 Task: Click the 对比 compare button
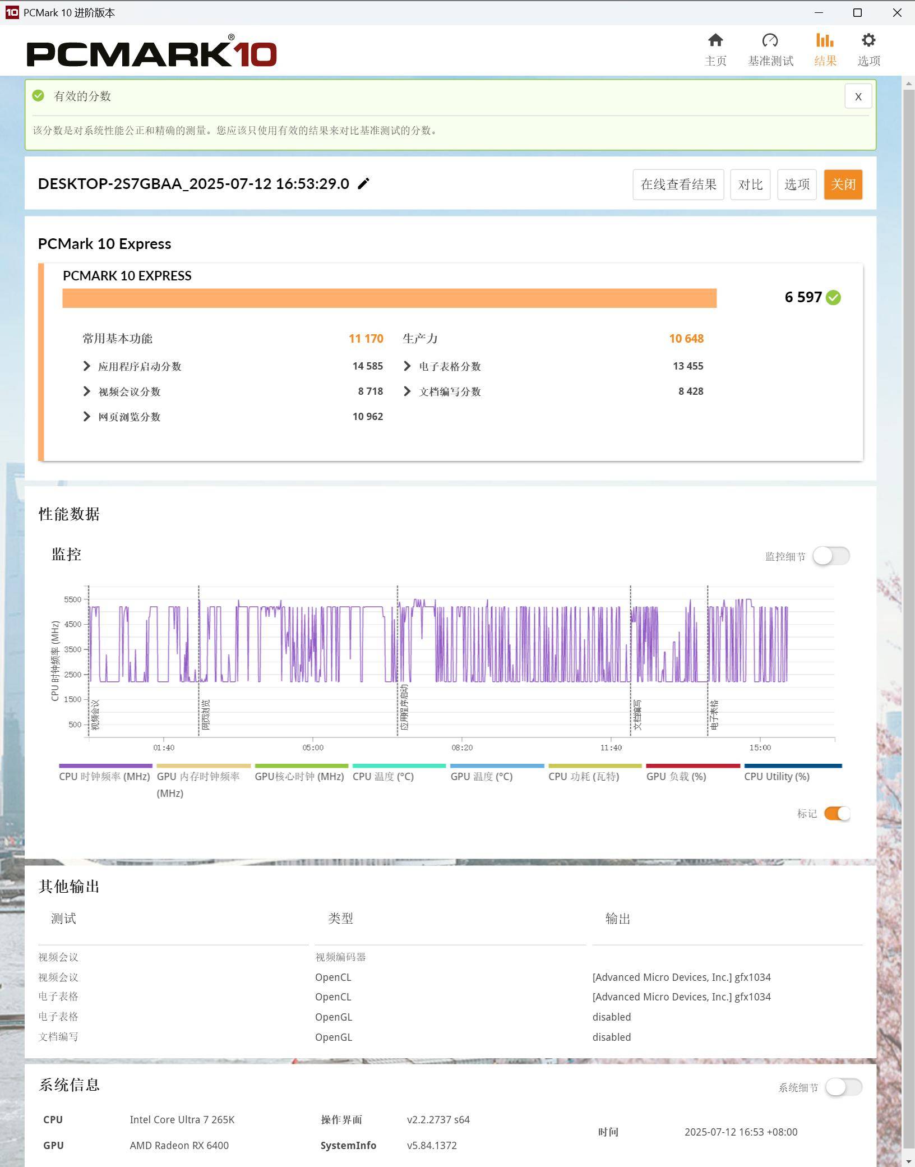750,184
